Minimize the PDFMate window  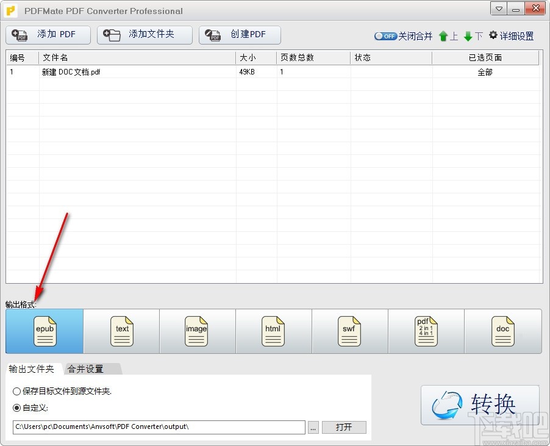pyautogui.click(x=516, y=9)
